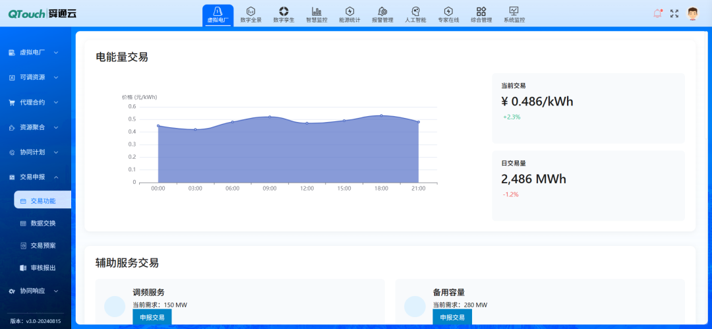
Task: Click the 价格 (元/kWh) axis label
Action: [139, 97]
